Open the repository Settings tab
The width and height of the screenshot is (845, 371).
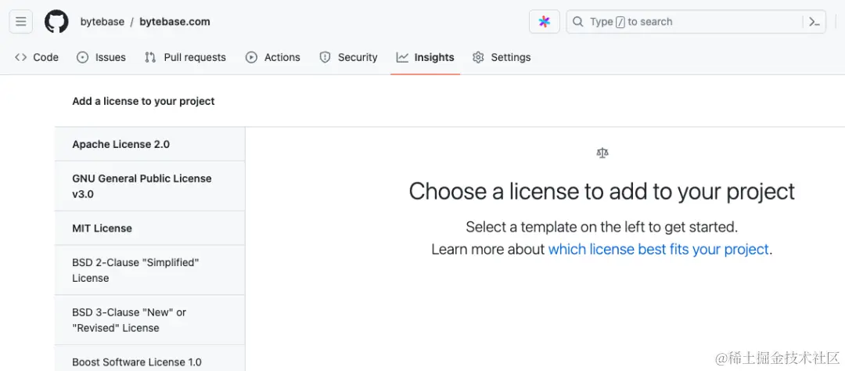[502, 57]
